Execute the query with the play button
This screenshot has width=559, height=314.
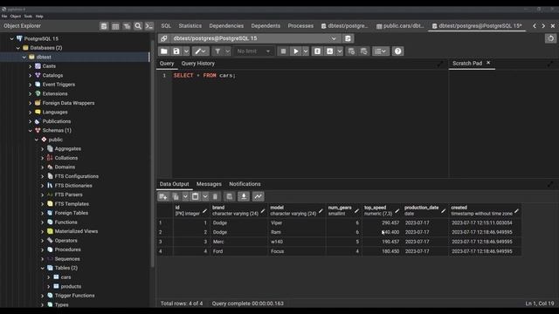pos(296,51)
